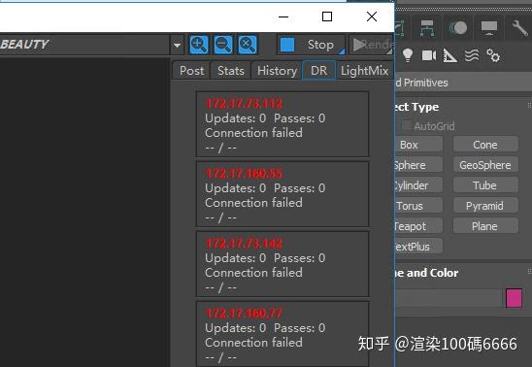The width and height of the screenshot is (532, 367).
Task: Switch to the Post tab
Action: [191, 71]
